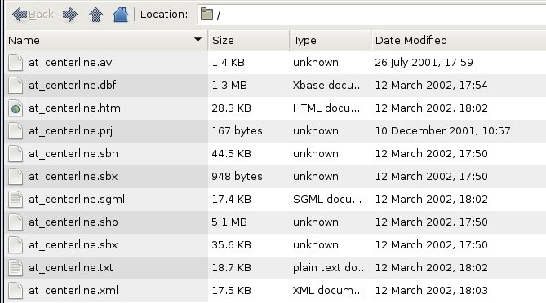Click the at_centerline.dbf file icon
The image size is (546, 303).
click(16, 86)
